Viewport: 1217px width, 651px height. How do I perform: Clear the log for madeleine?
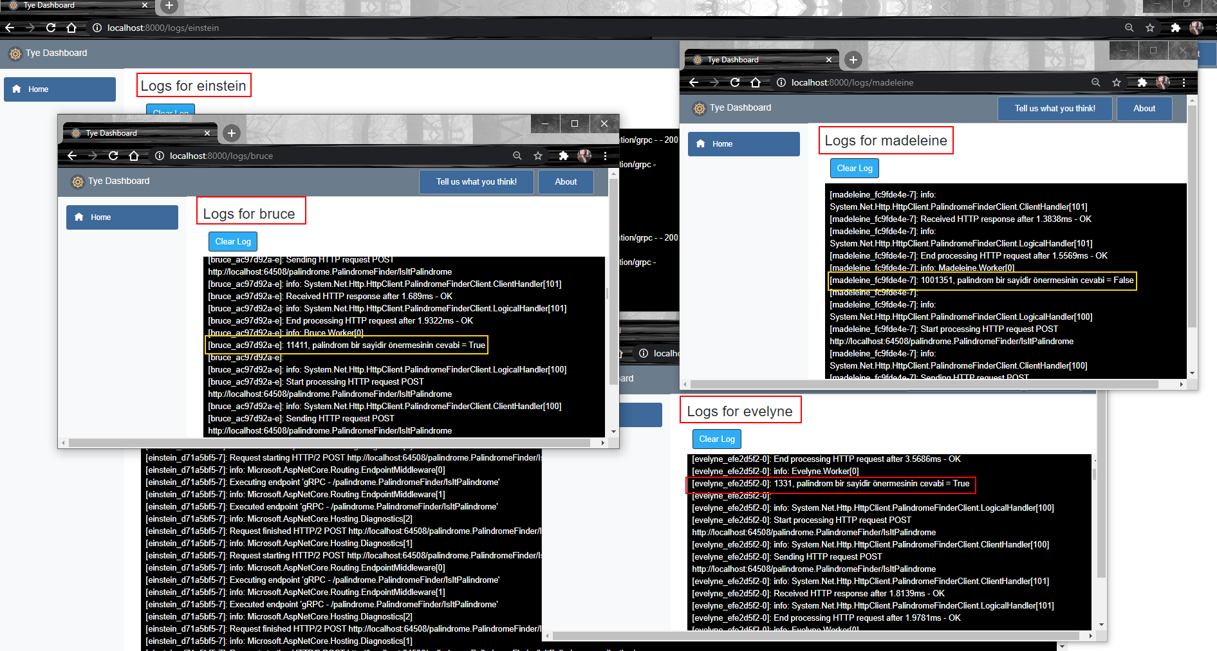click(855, 169)
